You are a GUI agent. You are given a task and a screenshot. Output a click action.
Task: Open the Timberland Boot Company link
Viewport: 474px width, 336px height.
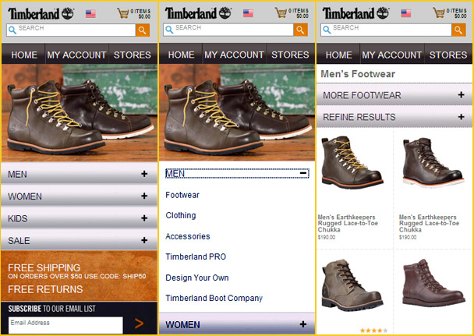coord(214,298)
